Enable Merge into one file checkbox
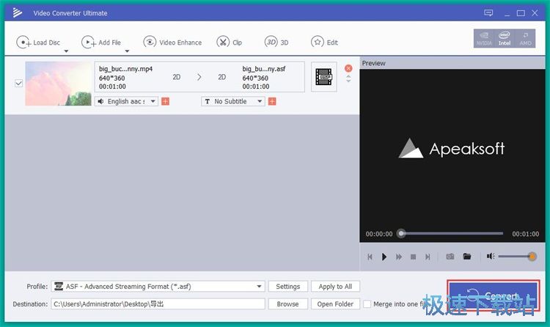 click(367, 304)
